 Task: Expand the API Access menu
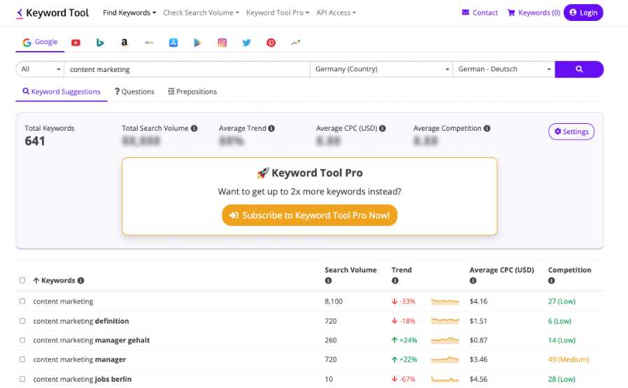[x=336, y=13]
